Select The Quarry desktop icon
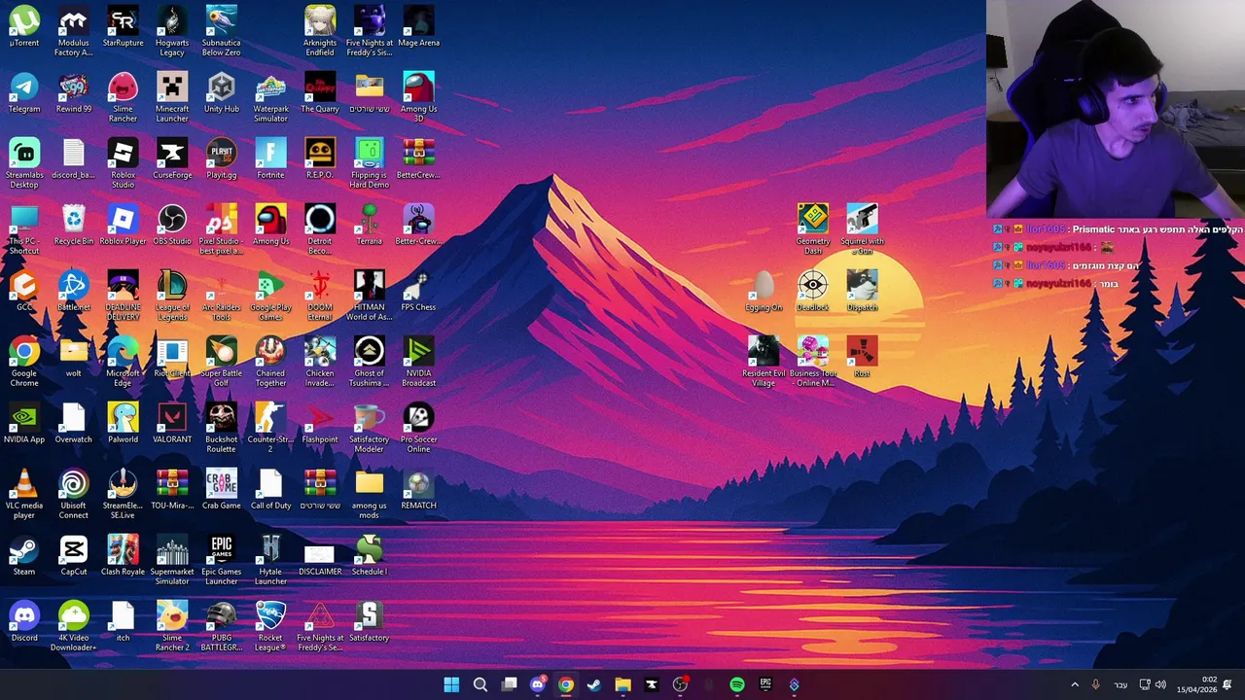 [320, 93]
